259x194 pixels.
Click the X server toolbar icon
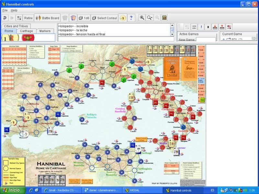(x=208, y=27)
